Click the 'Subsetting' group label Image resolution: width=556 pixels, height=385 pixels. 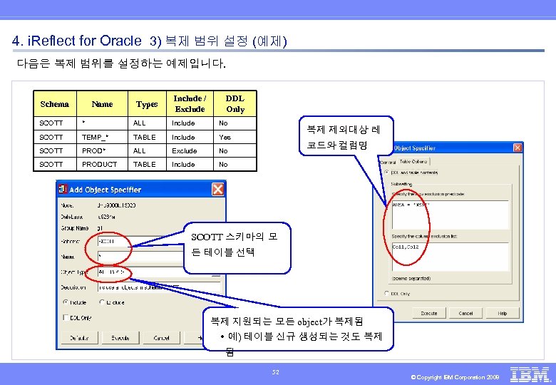(x=401, y=184)
